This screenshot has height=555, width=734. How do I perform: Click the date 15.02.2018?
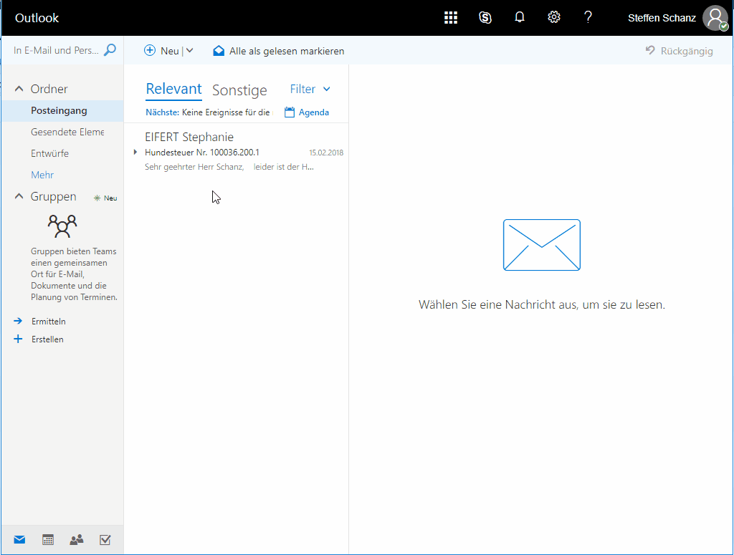coord(326,153)
